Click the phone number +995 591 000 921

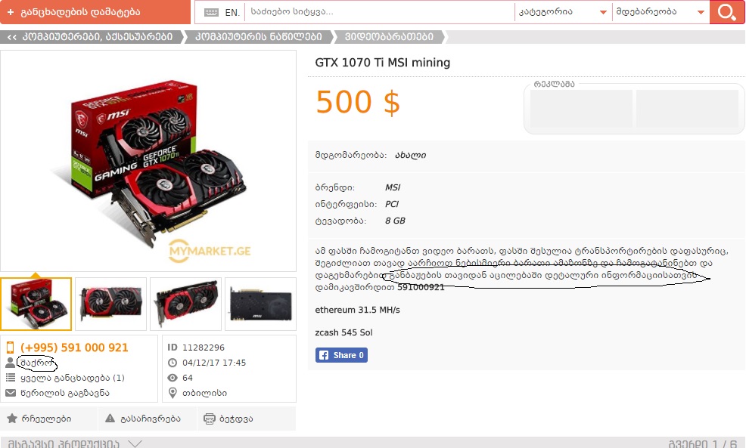[74, 348]
